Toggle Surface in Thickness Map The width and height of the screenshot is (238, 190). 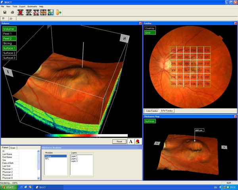pyautogui.click(x=150, y=121)
